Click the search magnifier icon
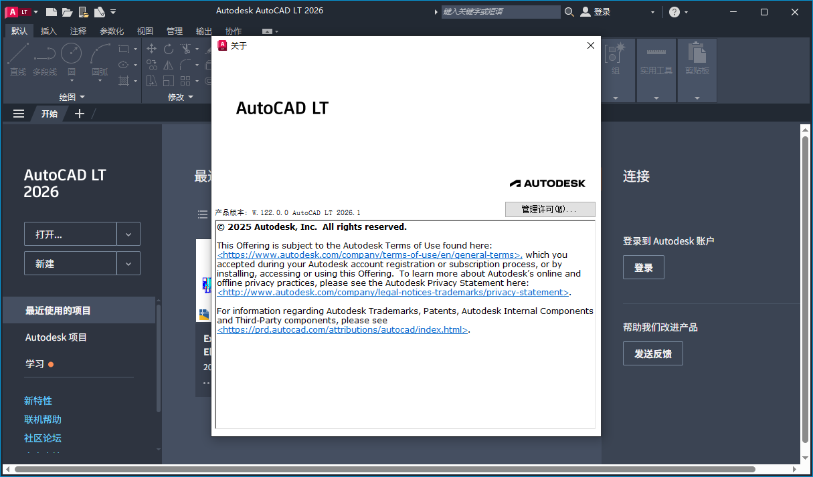This screenshot has height=477, width=813. (568, 11)
